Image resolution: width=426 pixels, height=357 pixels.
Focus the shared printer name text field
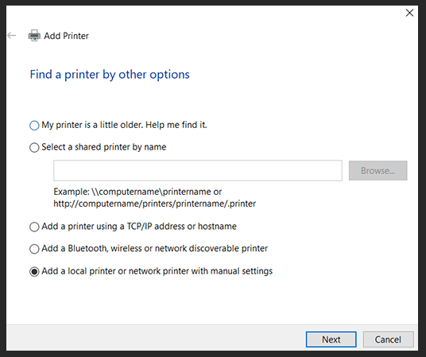pos(198,170)
